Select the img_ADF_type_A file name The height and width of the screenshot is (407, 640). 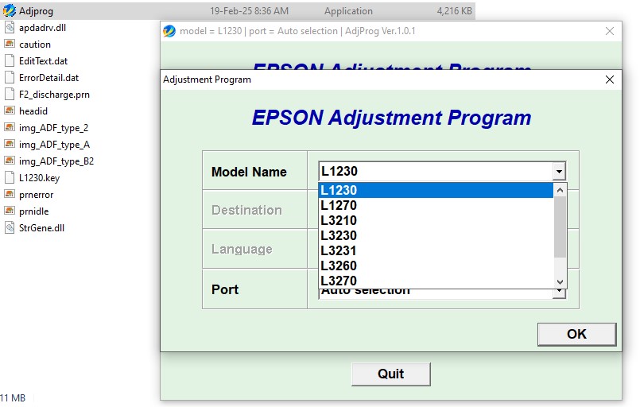(x=54, y=145)
